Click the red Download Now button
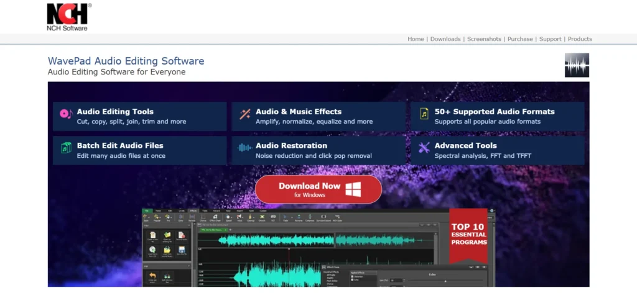 [318, 189]
